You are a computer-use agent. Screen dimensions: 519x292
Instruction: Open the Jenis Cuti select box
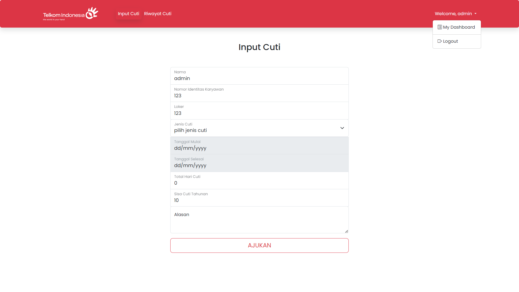(254, 128)
